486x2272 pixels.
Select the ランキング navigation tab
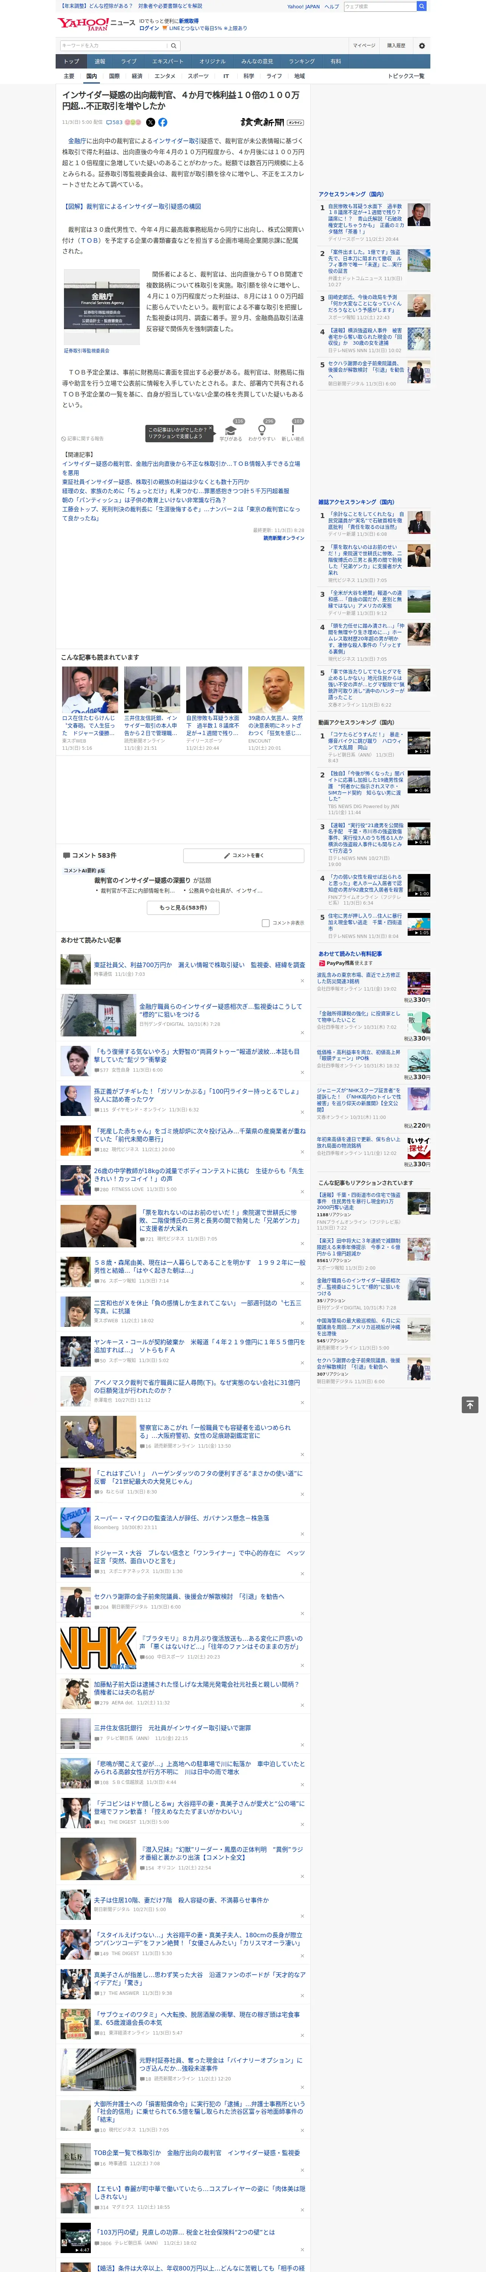[302, 62]
